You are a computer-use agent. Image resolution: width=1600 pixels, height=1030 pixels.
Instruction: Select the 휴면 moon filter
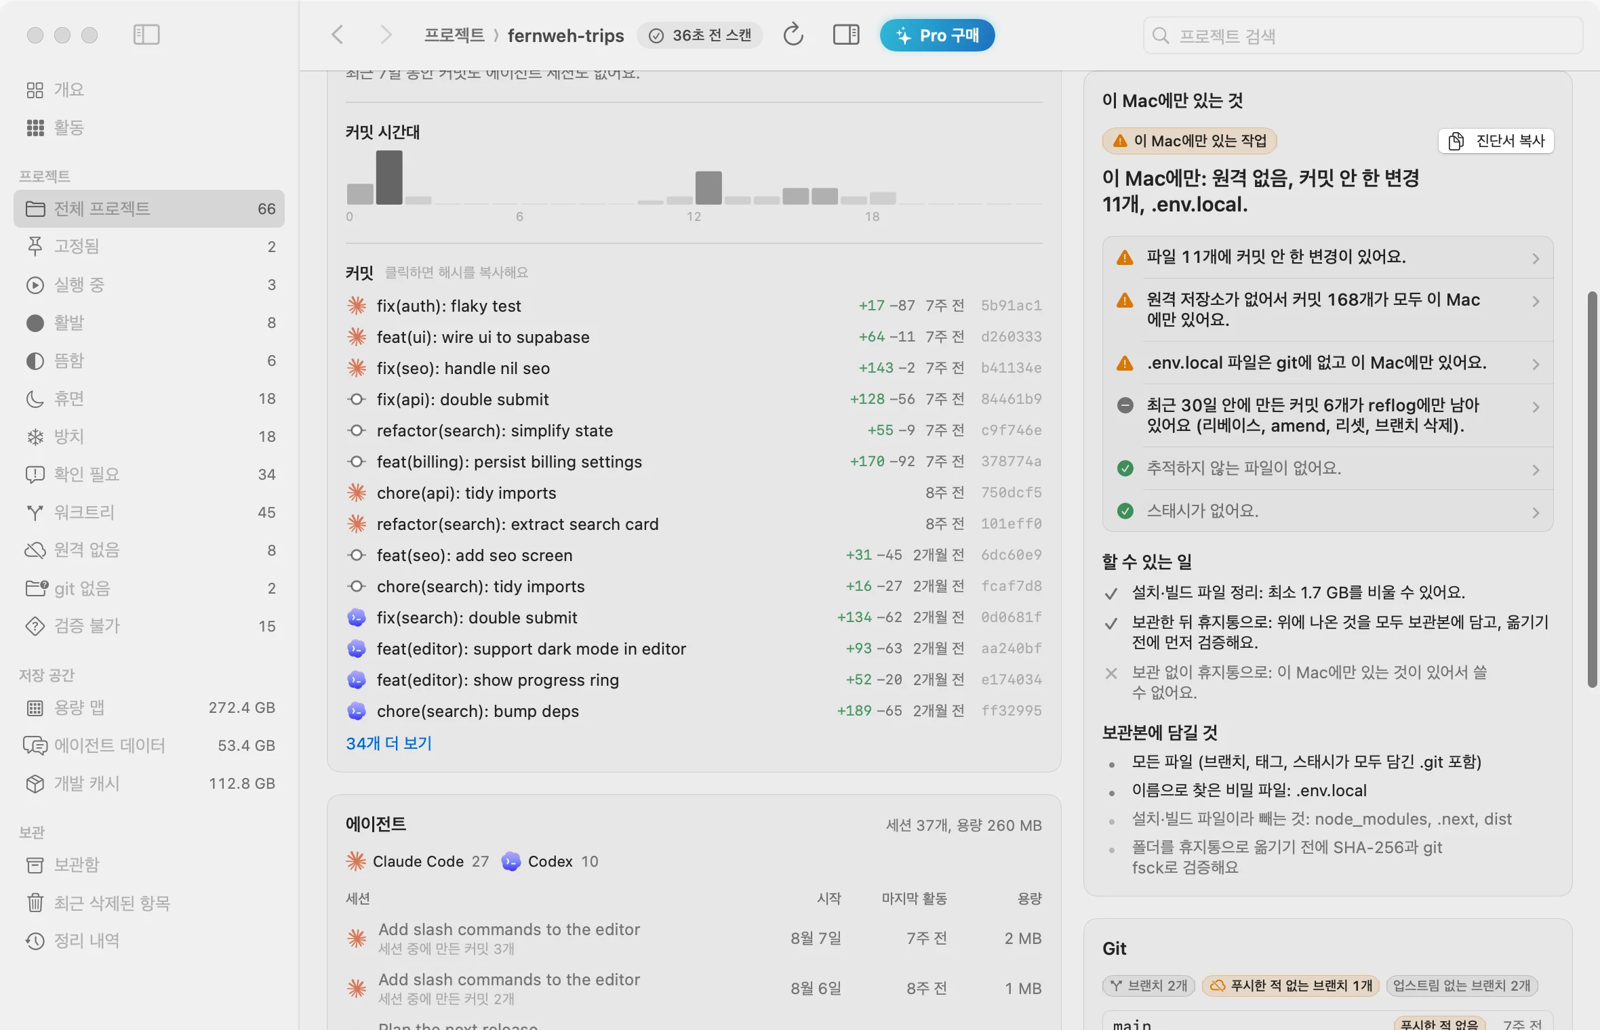[149, 398]
